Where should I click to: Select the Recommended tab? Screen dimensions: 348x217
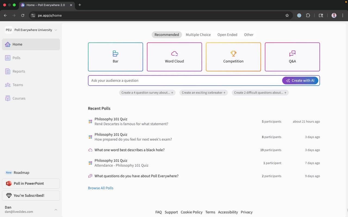point(167,35)
